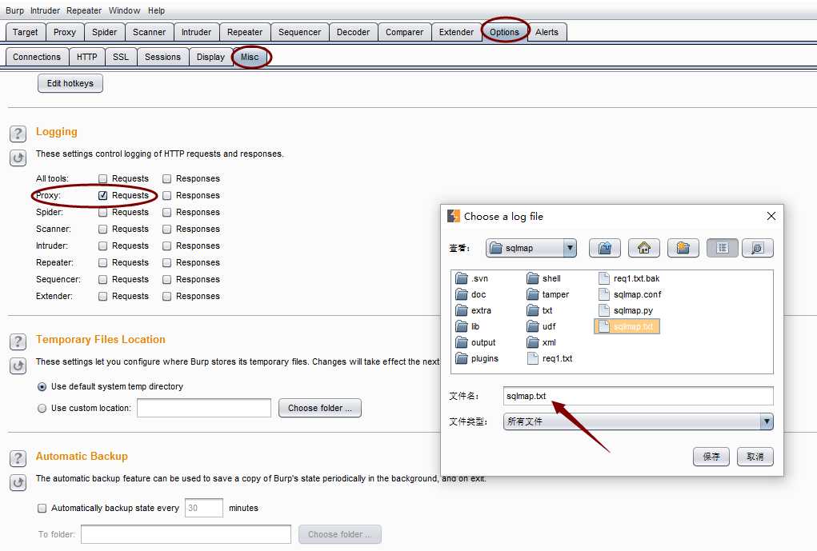
Task: Click Choose folder for custom temp location
Action: coord(320,409)
